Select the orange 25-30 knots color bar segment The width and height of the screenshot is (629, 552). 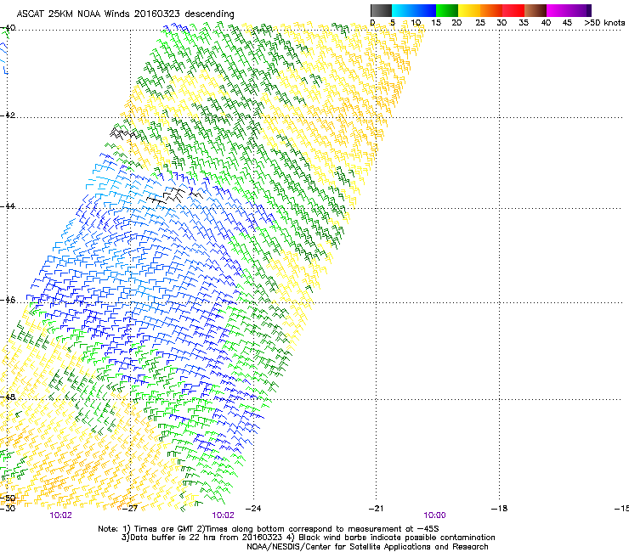point(491,10)
